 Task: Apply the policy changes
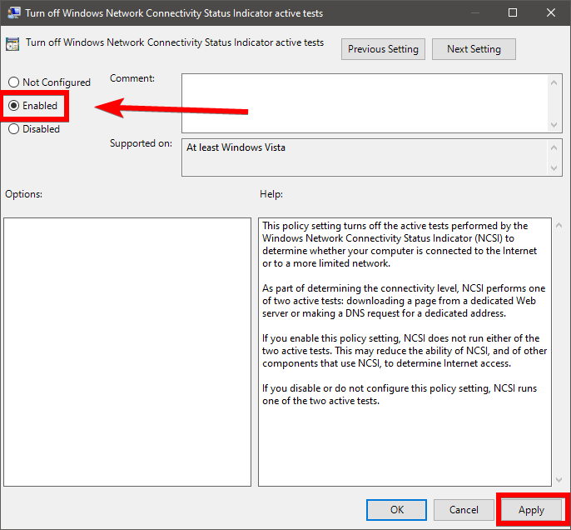(531, 510)
